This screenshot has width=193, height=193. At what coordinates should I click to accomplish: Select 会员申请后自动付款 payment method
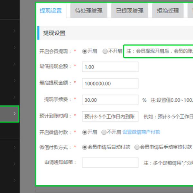tap(85, 147)
